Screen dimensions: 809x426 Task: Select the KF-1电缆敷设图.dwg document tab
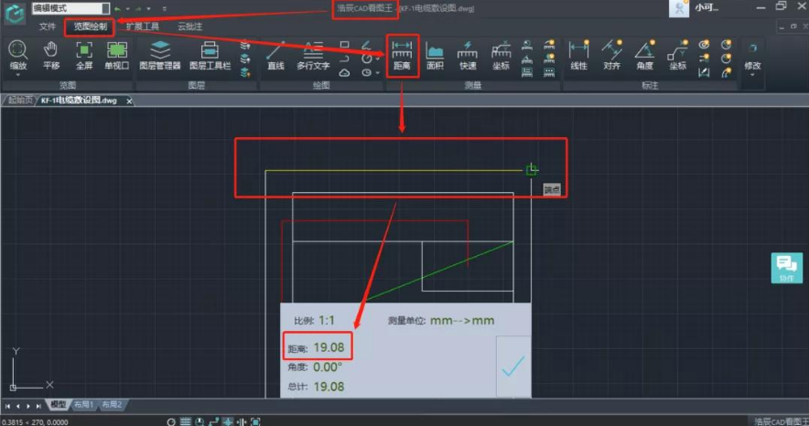(79, 101)
